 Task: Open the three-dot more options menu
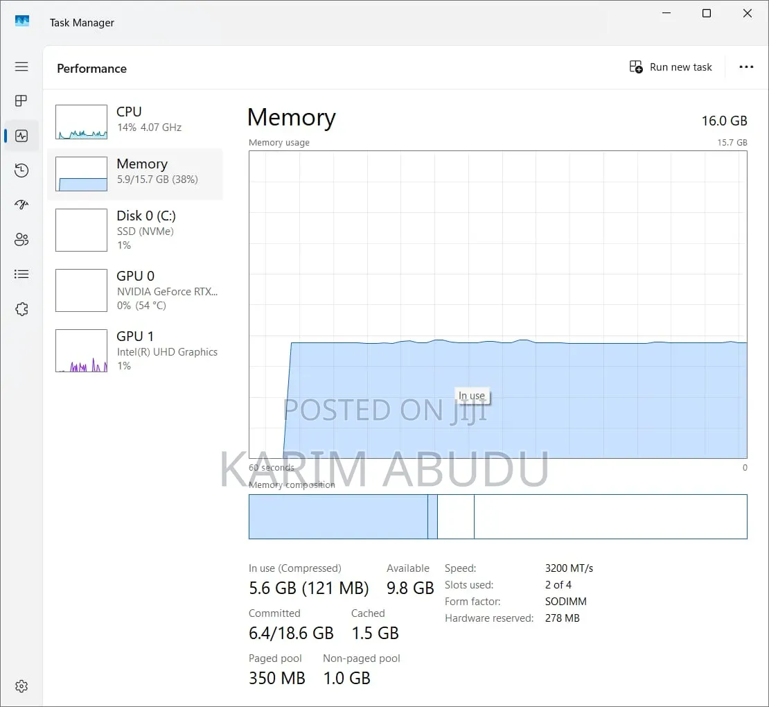click(746, 67)
